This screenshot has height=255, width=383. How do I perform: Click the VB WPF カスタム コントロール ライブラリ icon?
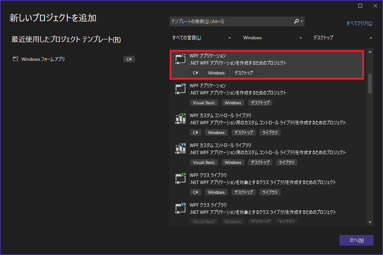(x=181, y=148)
